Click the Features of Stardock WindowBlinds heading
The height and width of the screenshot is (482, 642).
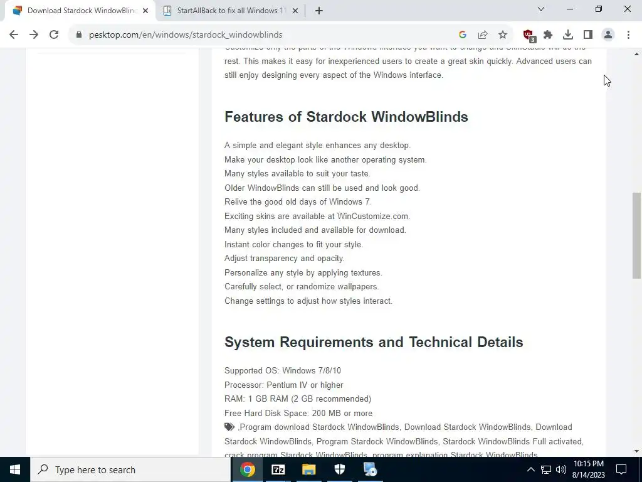346,117
